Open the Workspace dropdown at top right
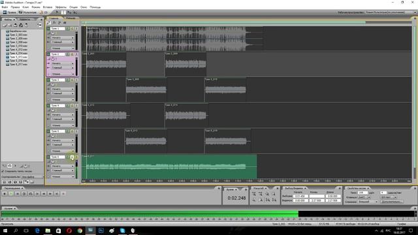The image size is (418, 235). click(x=391, y=12)
